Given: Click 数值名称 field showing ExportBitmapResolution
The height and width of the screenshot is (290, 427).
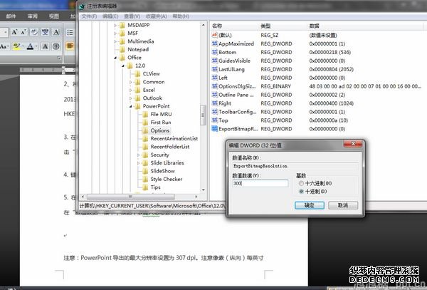Looking at the screenshot, I should [295, 166].
